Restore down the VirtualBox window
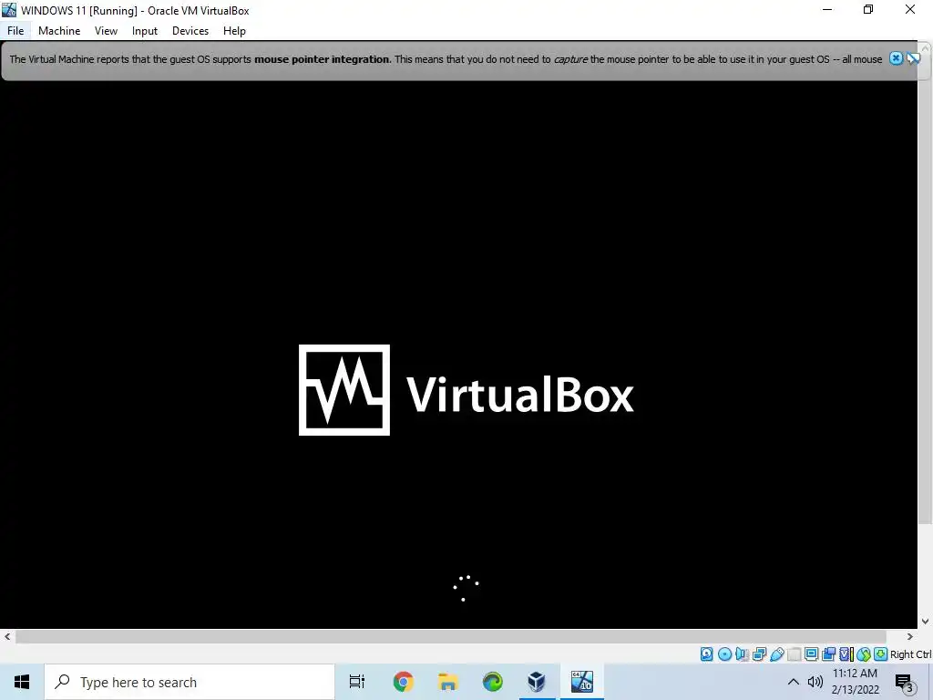The width and height of the screenshot is (933, 700). [868, 9]
